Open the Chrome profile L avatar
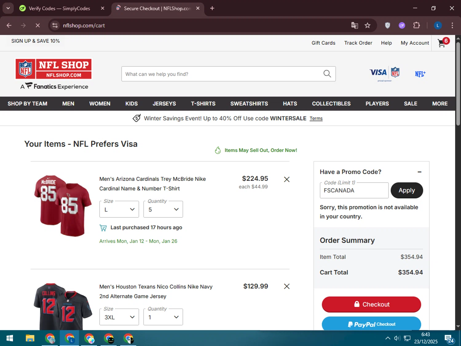The image size is (461, 346). click(x=438, y=26)
